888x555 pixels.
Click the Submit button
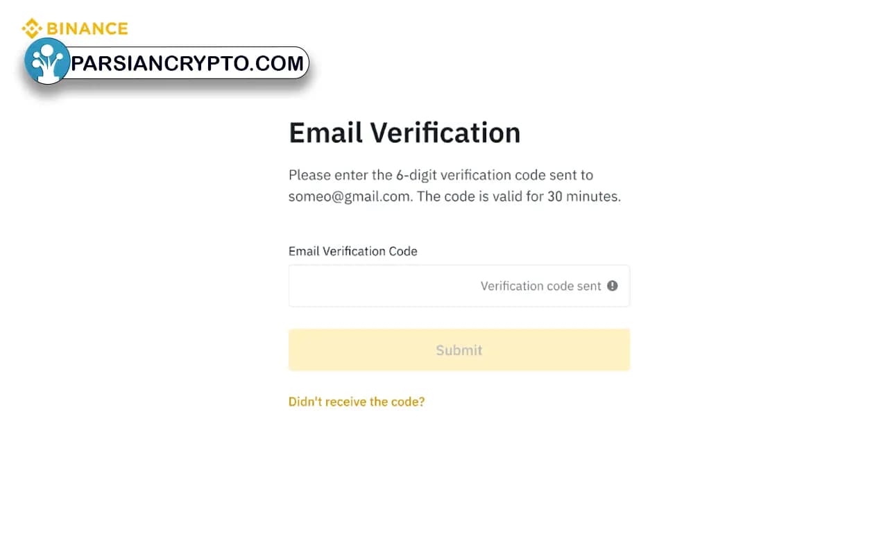tap(459, 350)
